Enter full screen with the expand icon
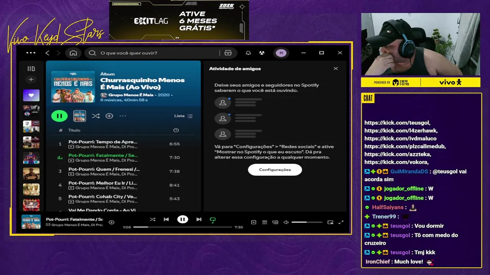Viewport: 490px width, 275px height. coord(341,222)
